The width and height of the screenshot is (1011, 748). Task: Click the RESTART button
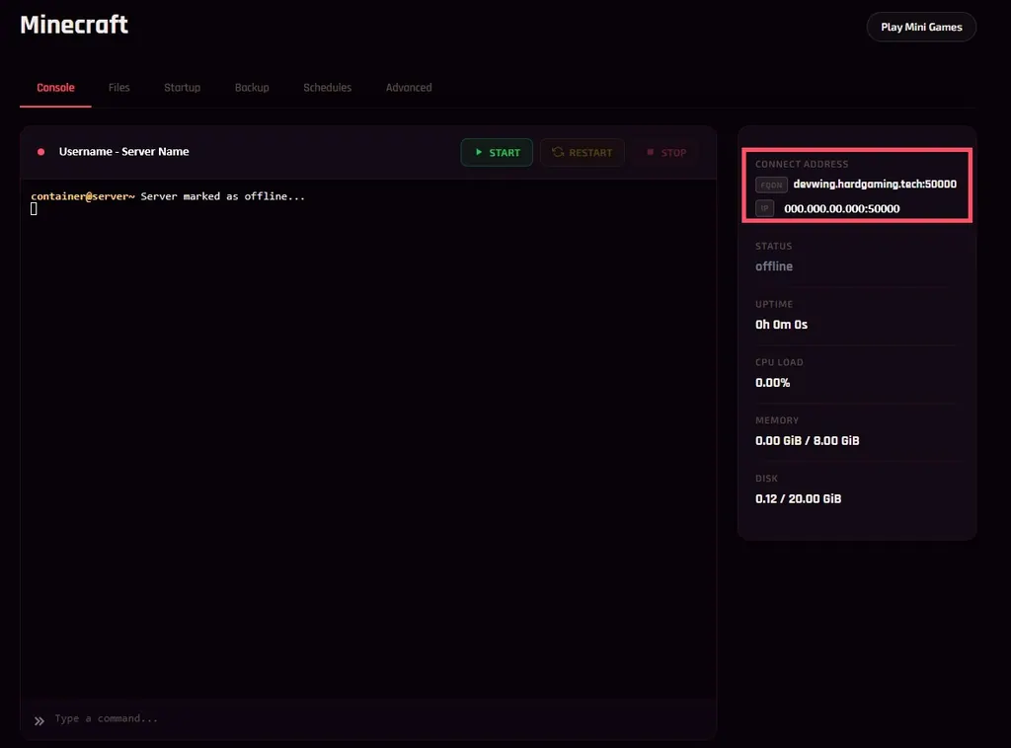pyautogui.click(x=583, y=153)
